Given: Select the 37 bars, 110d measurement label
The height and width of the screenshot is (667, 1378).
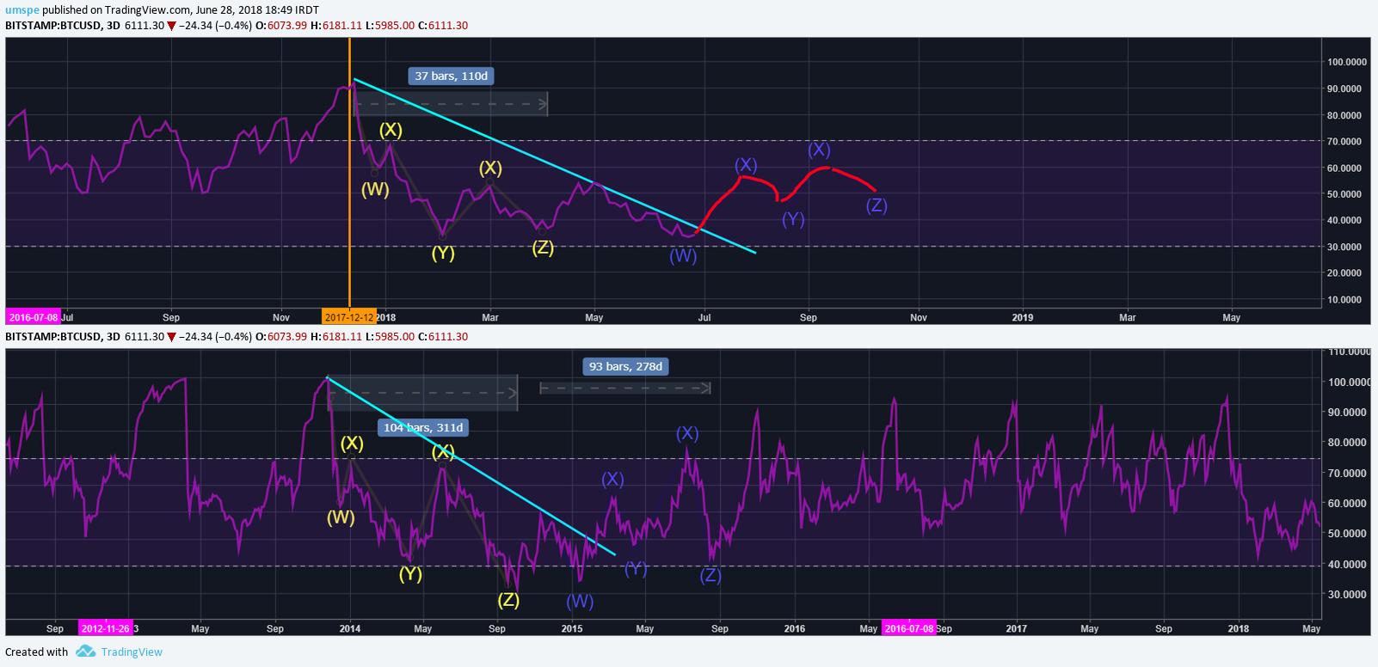Looking at the screenshot, I should (451, 76).
